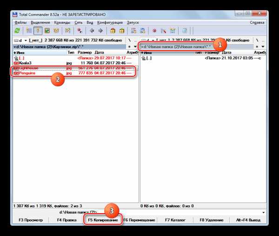Open Synchronize directories toolbar icon

(173, 31)
